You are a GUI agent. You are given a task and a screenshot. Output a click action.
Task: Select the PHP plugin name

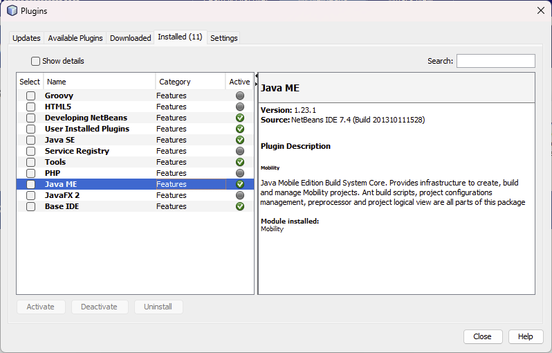pyautogui.click(x=53, y=173)
